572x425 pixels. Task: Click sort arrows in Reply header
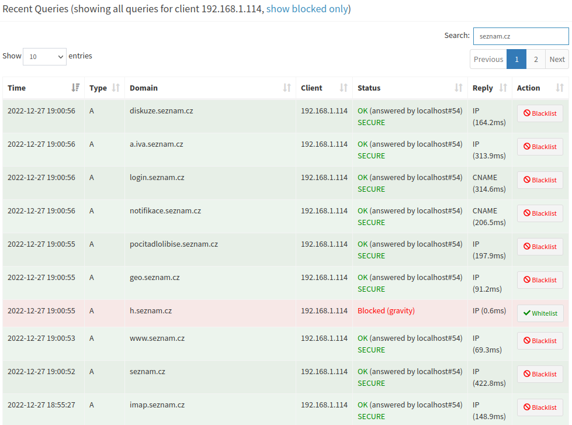(503, 88)
